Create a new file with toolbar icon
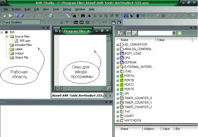The image size is (198, 137). (5, 15)
